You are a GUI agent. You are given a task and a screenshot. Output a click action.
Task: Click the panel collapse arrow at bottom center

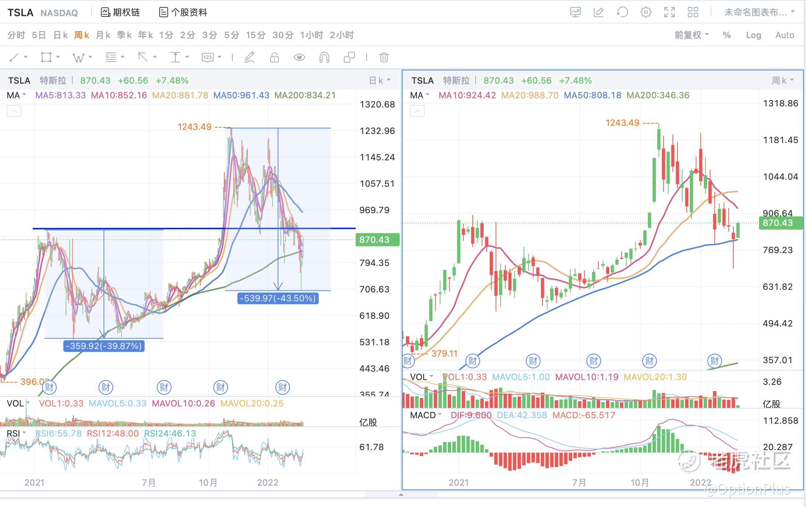401,495
